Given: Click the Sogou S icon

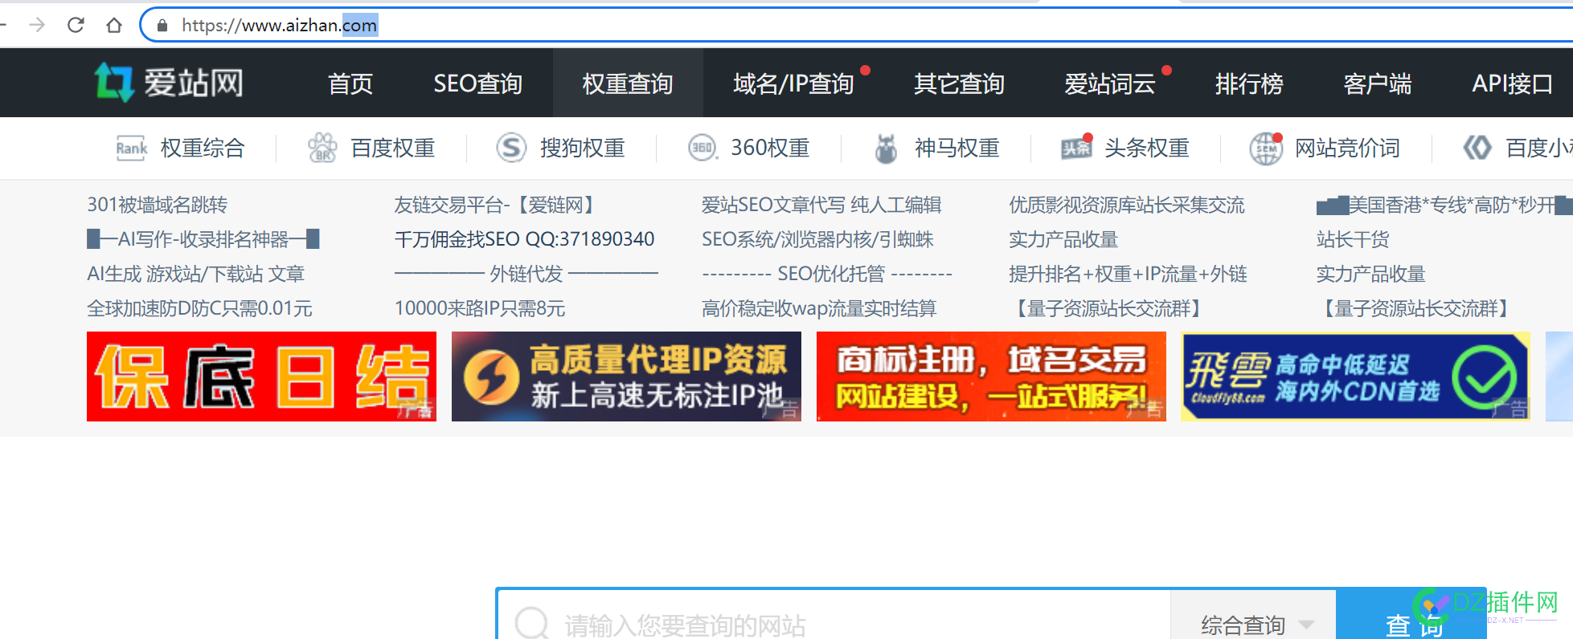Looking at the screenshot, I should (x=511, y=148).
